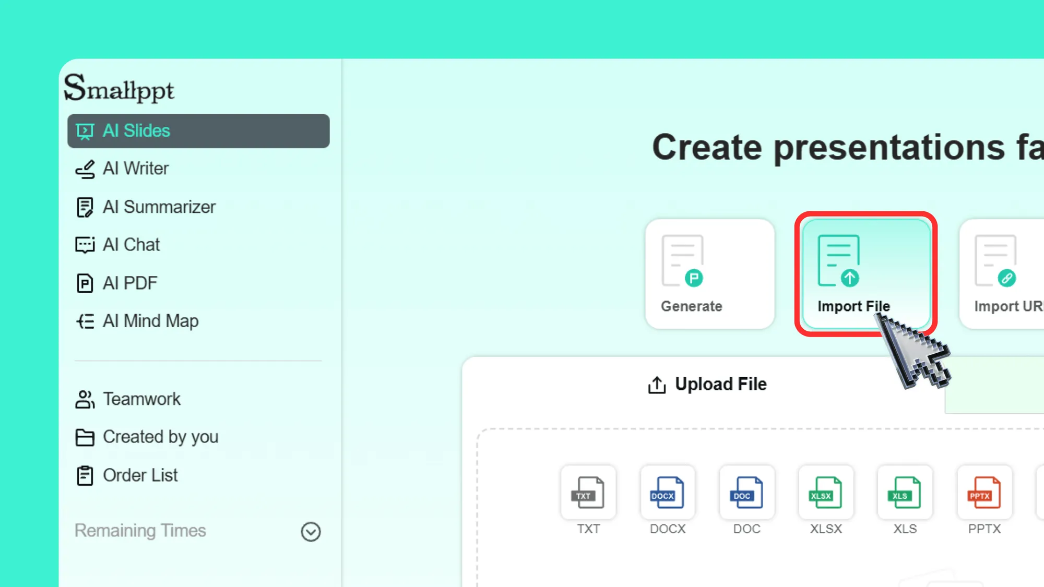Select the Import URL option
Screen dimensions: 1044x587
point(1002,273)
